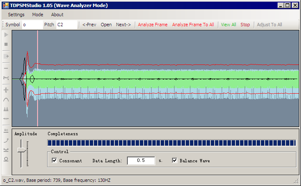Viewport: 301px width, 186px height.
Task: Click the chevron-over-line icon
Action: 6,150
